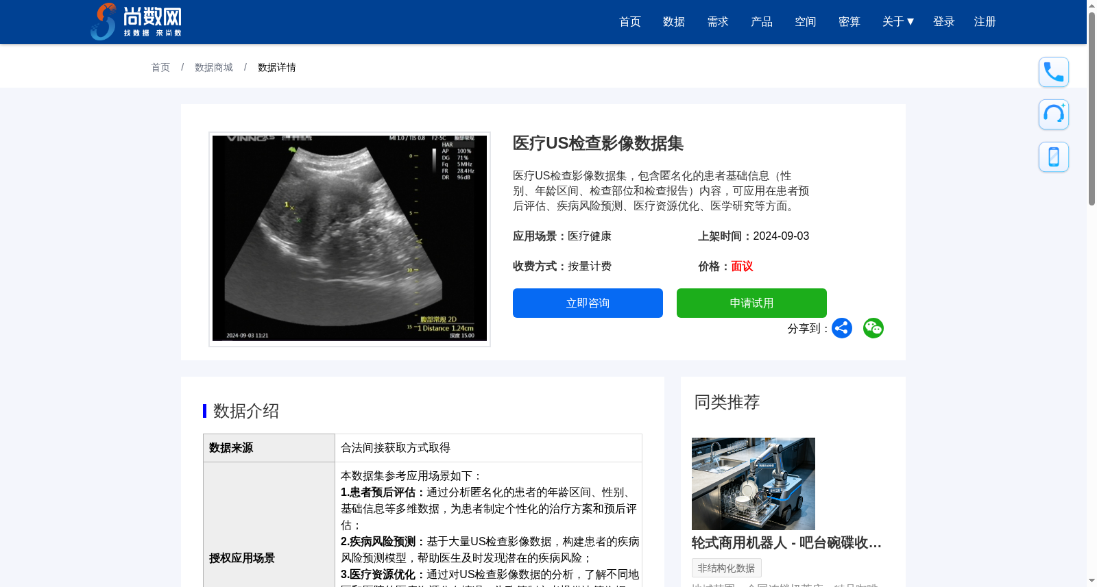The width and height of the screenshot is (1097, 587).
Task: Open the 轮式商用机器人 recommendation title
Action: pos(786,543)
